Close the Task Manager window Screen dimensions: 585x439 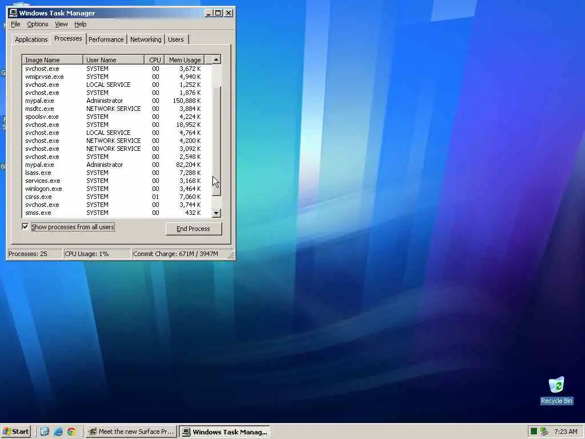(x=229, y=13)
